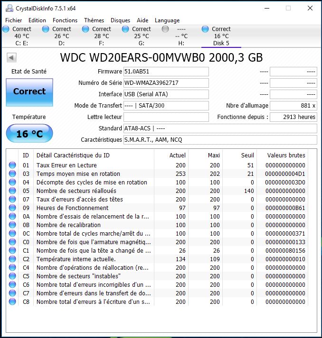Open the Aide menu
Image resolution: width=322 pixels, height=338 pixels.
(x=142, y=20)
